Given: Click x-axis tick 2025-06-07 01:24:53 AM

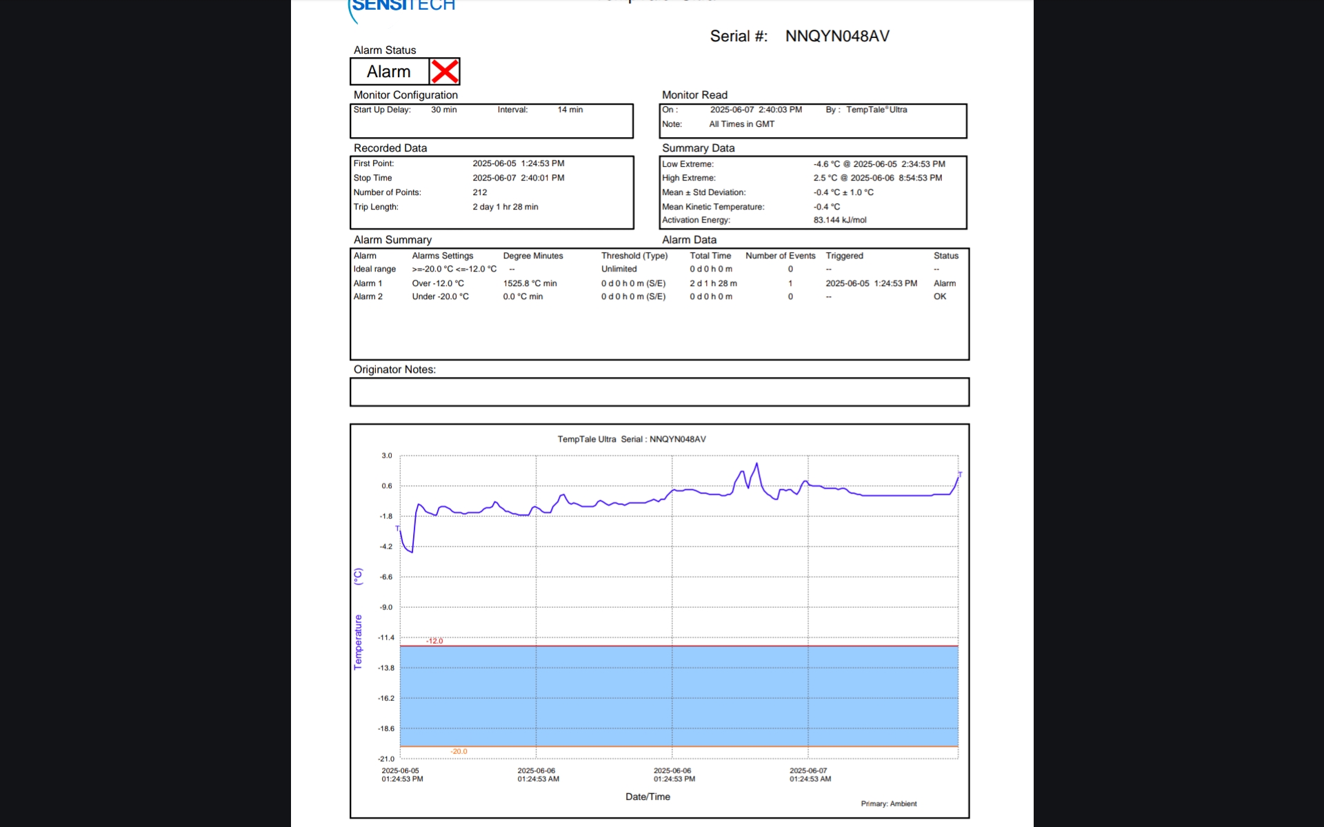Looking at the screenshot, I should tap(810, 775).
